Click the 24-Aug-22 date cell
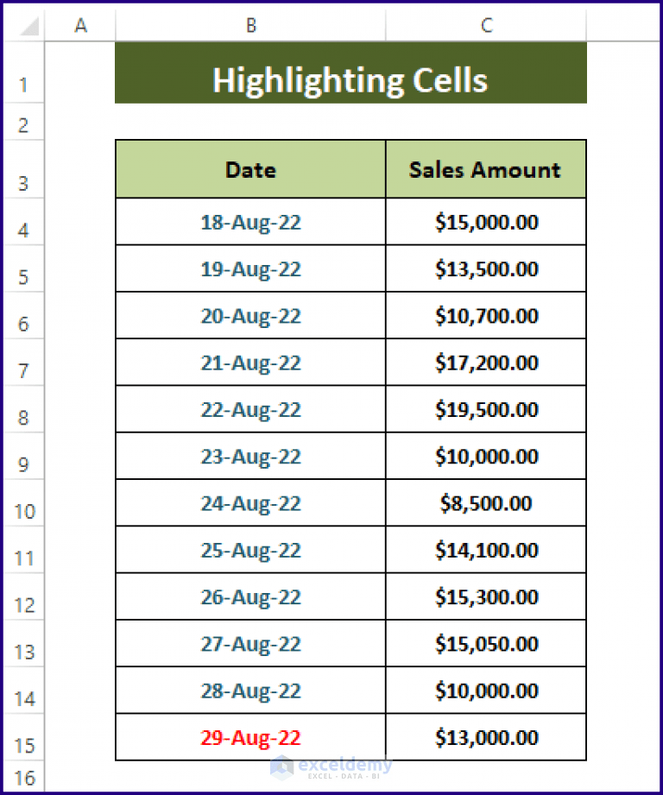This screenshot has height=795, width=663. [249, 502]
